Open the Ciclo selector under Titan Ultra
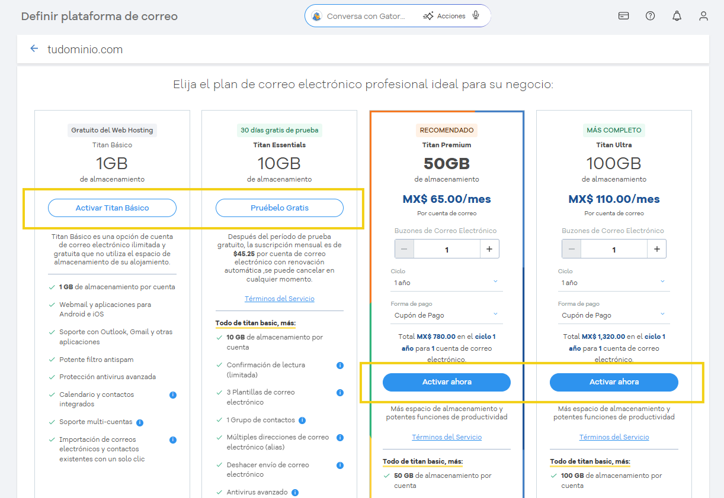The image size is (724, 498). point(614,283)
